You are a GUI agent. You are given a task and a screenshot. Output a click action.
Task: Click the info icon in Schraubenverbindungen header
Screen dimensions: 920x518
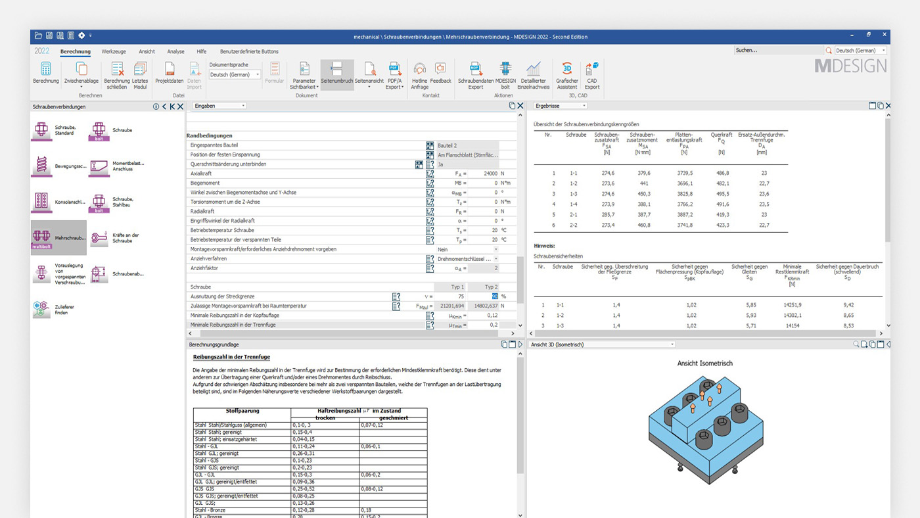[x=156, y=106]
